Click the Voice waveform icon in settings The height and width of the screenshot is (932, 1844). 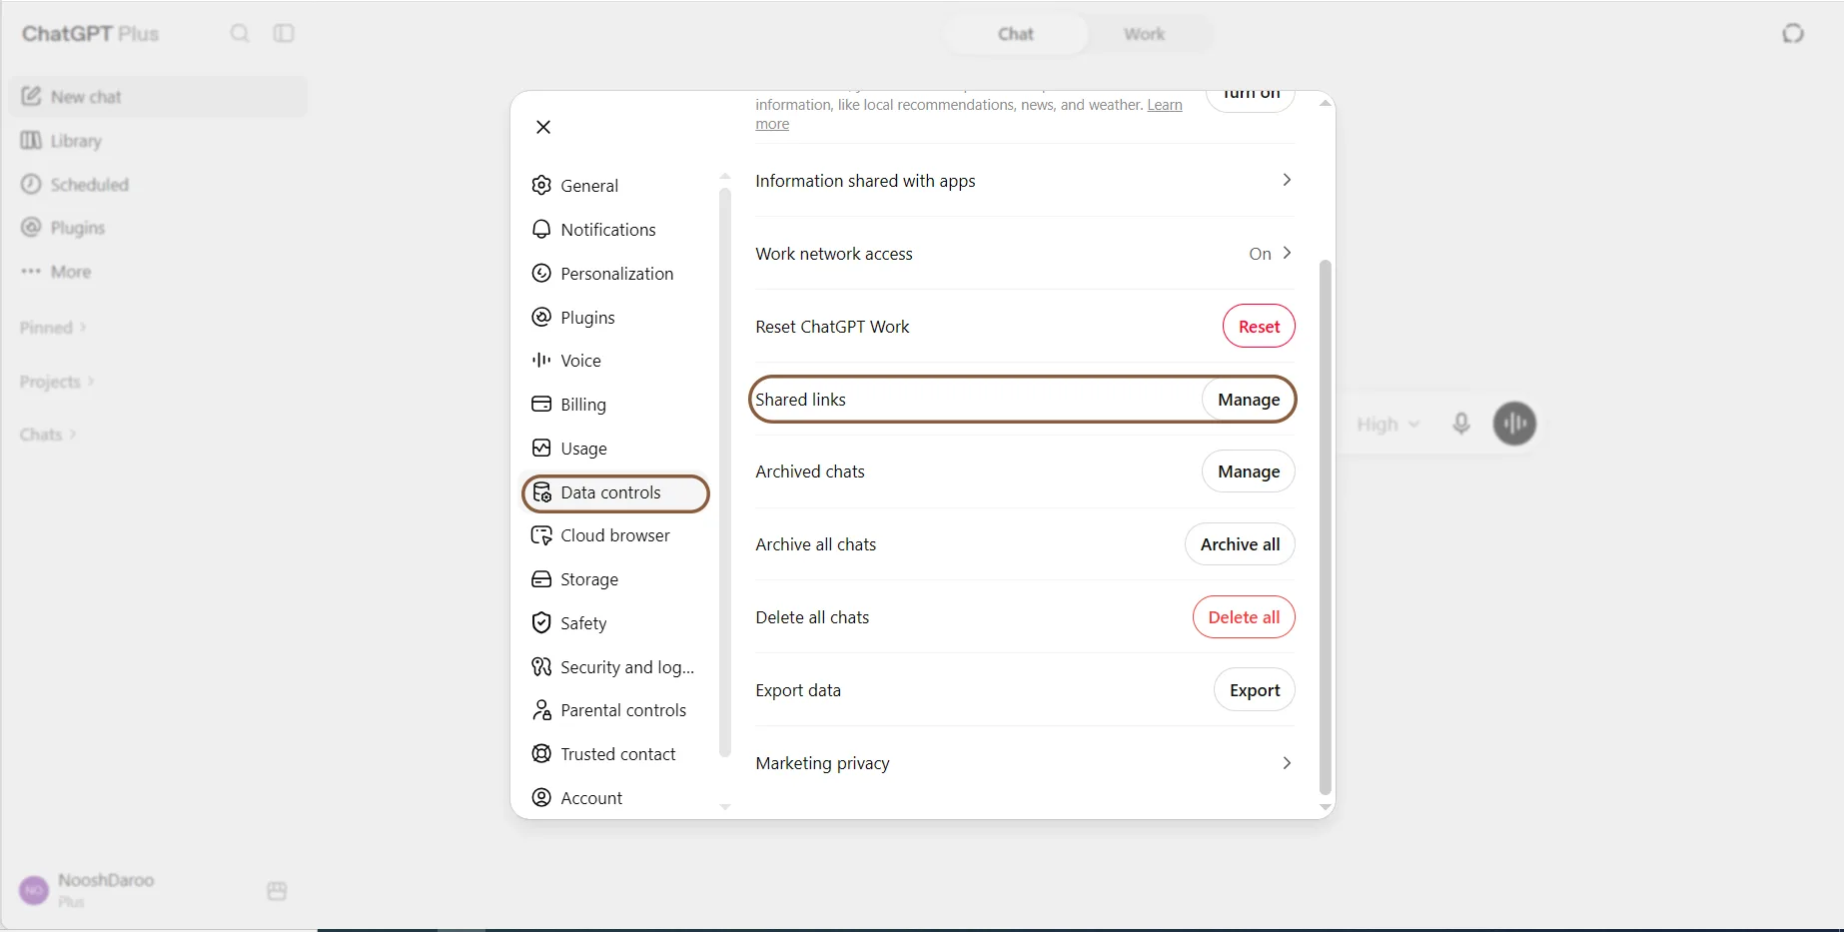(x=541, y=360)
